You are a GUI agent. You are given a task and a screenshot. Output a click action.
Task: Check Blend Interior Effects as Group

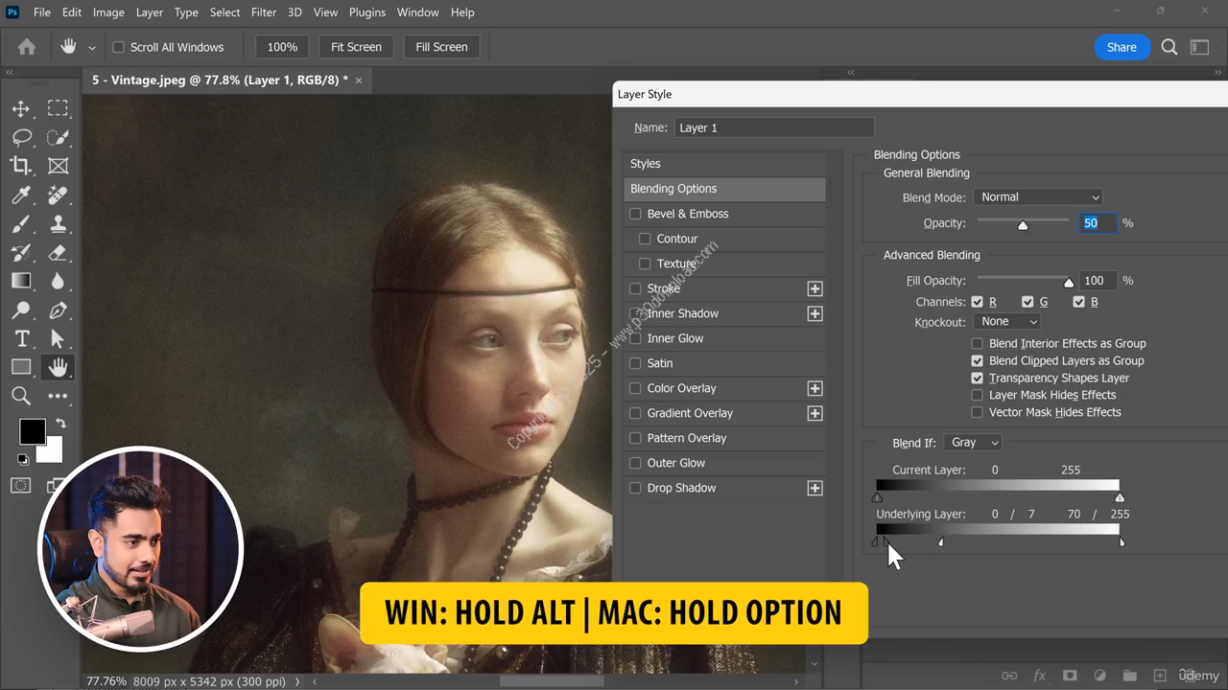pyautogui.click(x=978, y=343)
